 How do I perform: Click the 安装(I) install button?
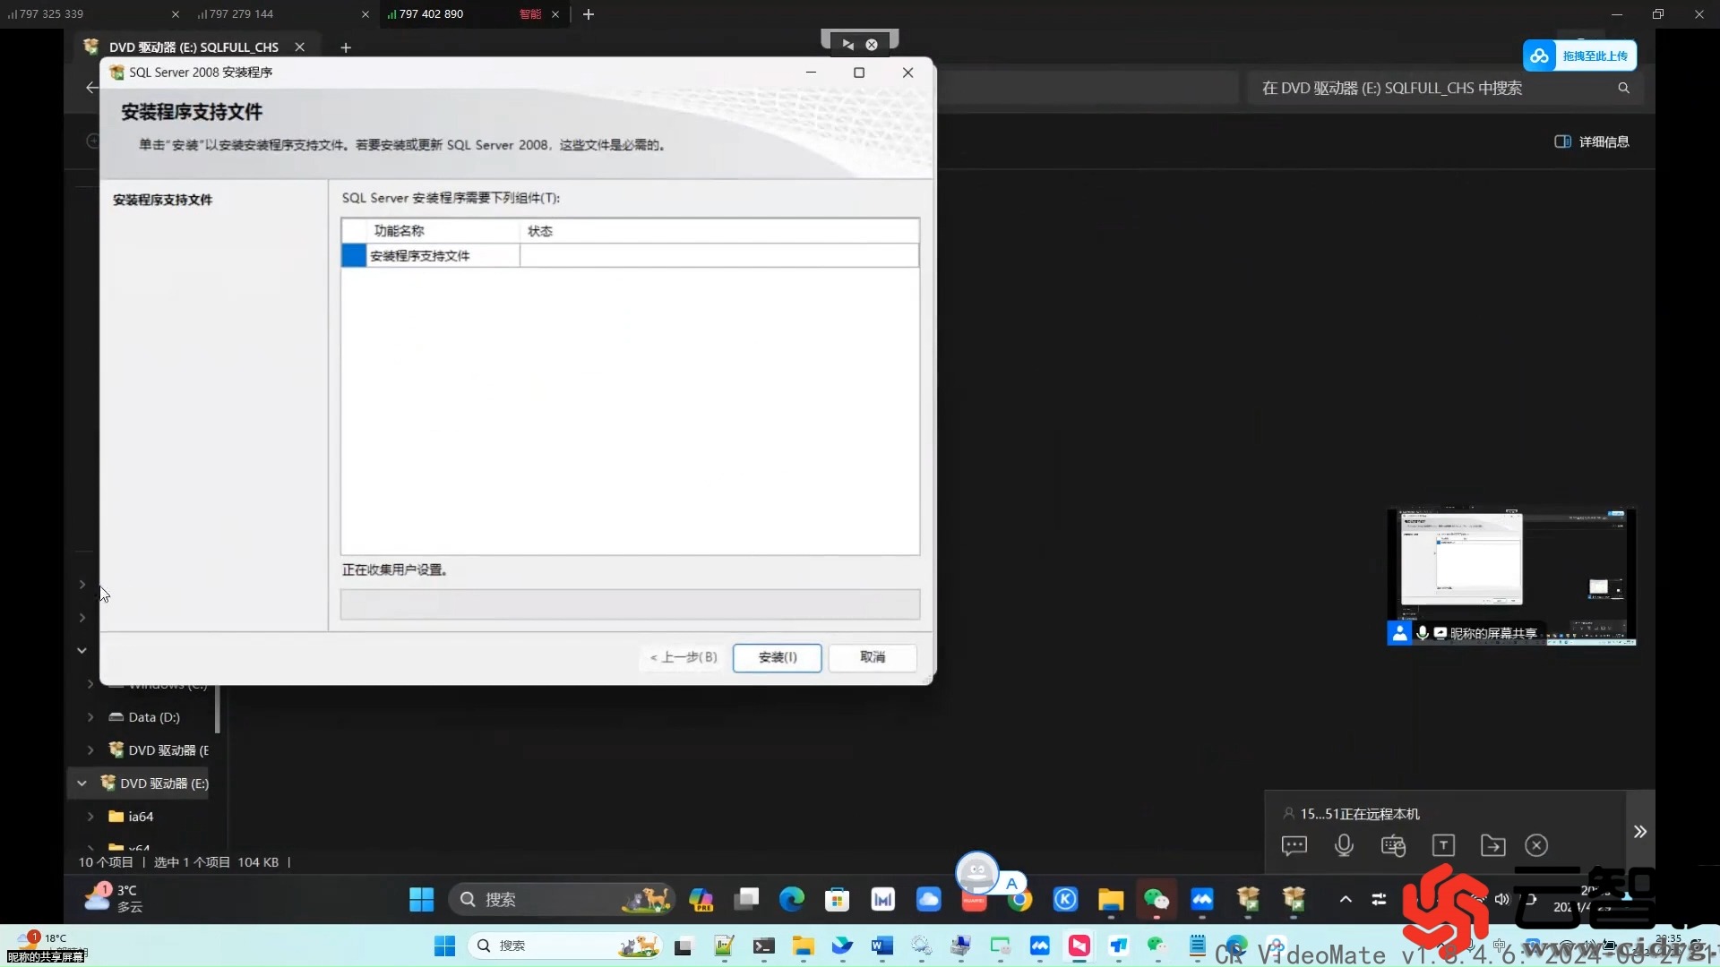tap(776, 657)
